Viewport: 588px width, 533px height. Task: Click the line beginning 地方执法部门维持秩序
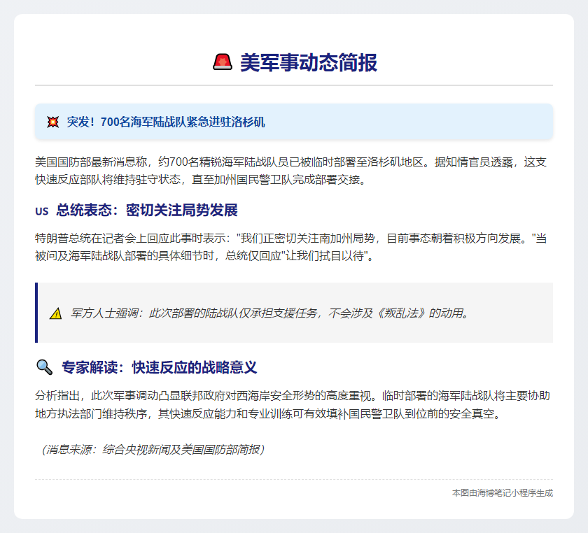267,414
